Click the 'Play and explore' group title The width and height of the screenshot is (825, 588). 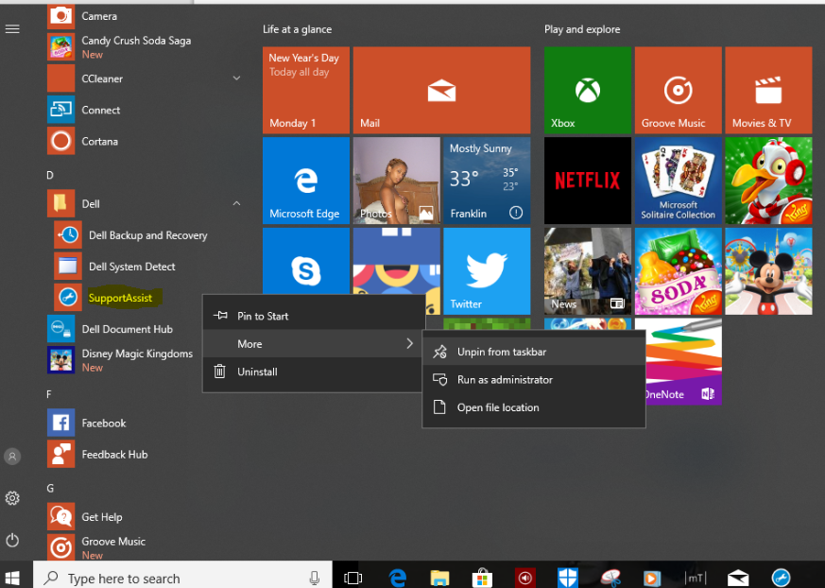click(582, 29)
